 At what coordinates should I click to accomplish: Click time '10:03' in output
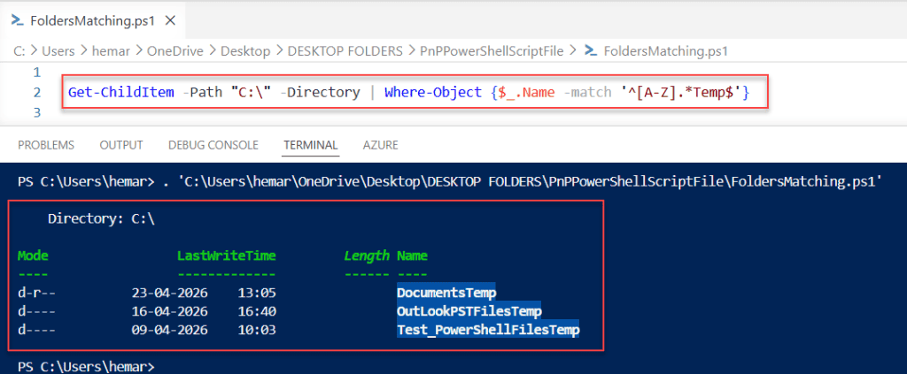coord(257,330)
